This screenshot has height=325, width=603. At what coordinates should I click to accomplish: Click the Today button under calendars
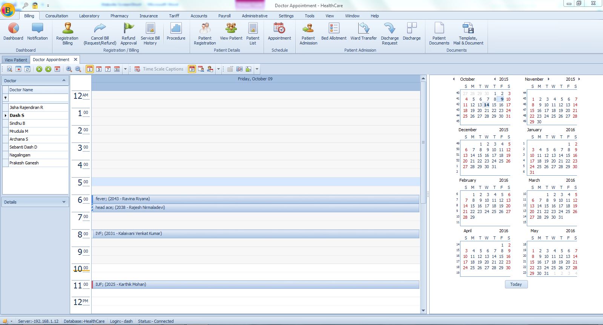[516, 284]
